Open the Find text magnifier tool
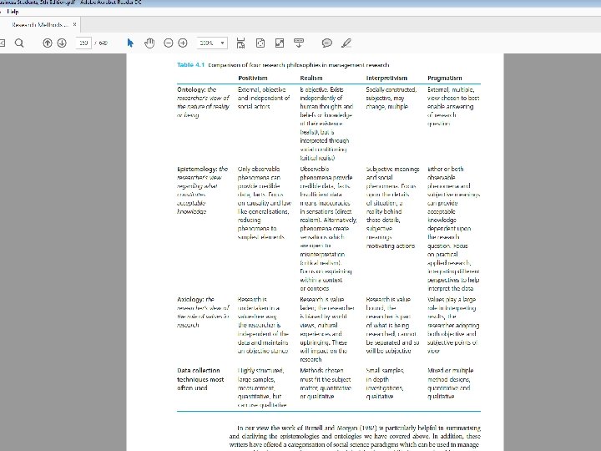 19,43
